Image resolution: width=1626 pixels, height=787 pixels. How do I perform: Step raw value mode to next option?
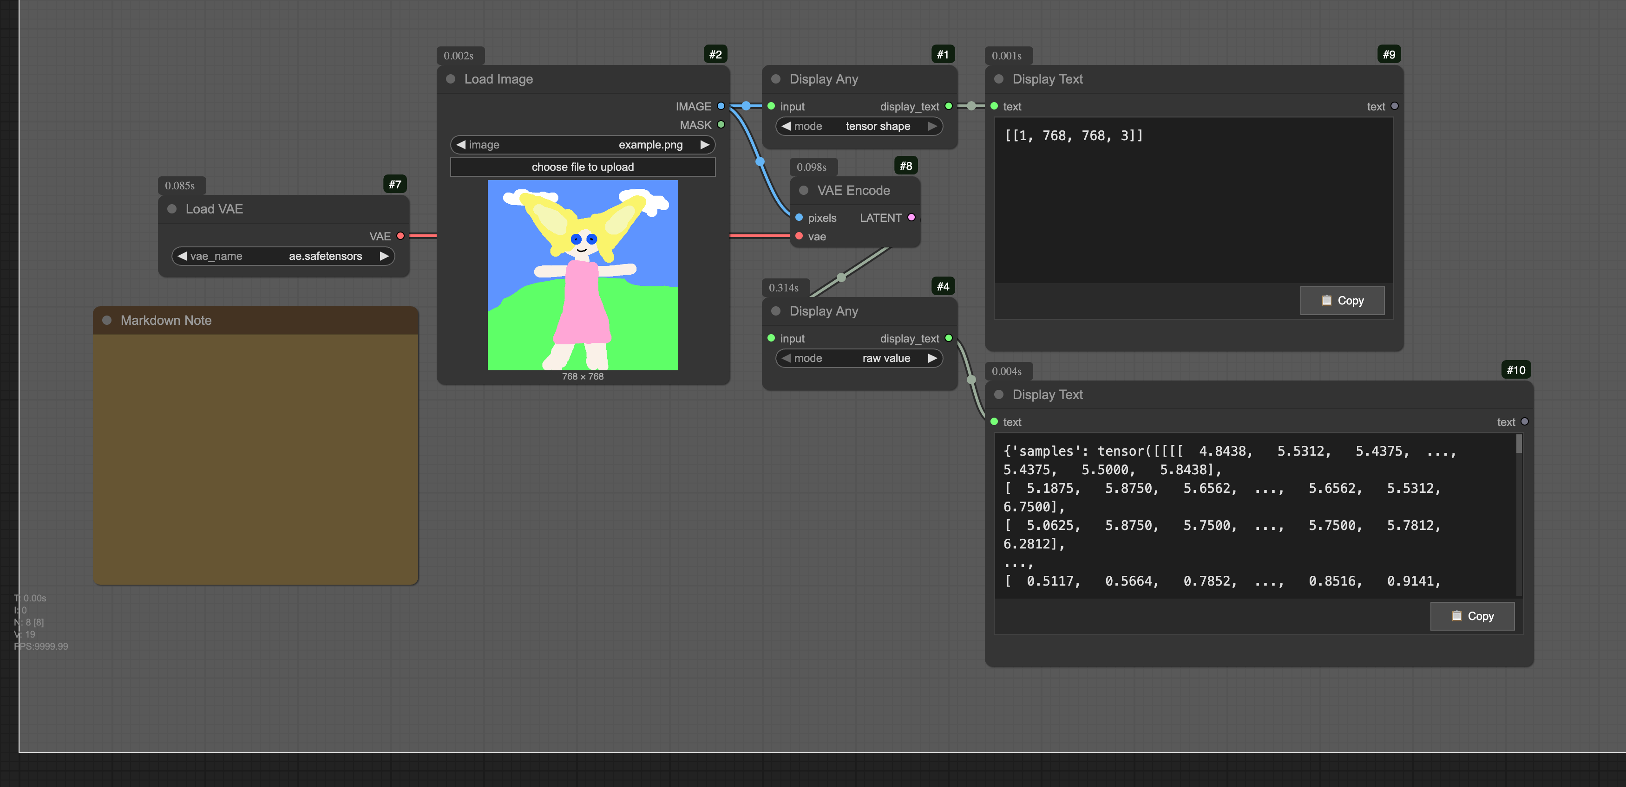(x=932, y=358)
